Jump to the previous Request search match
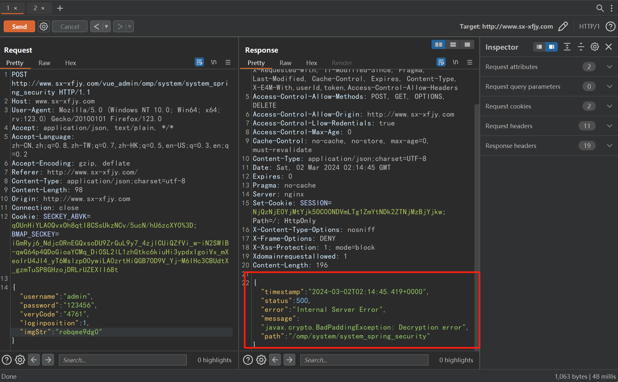The image size is (618, 382). click(x=34, y=360)
